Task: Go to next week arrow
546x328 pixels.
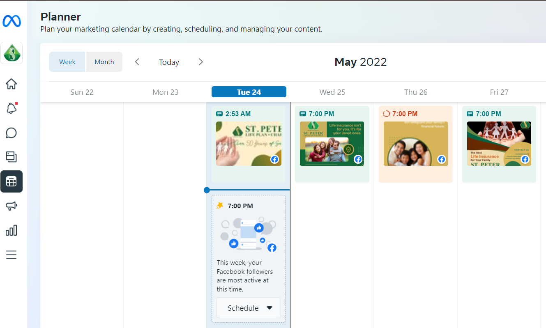Action: 200,62
